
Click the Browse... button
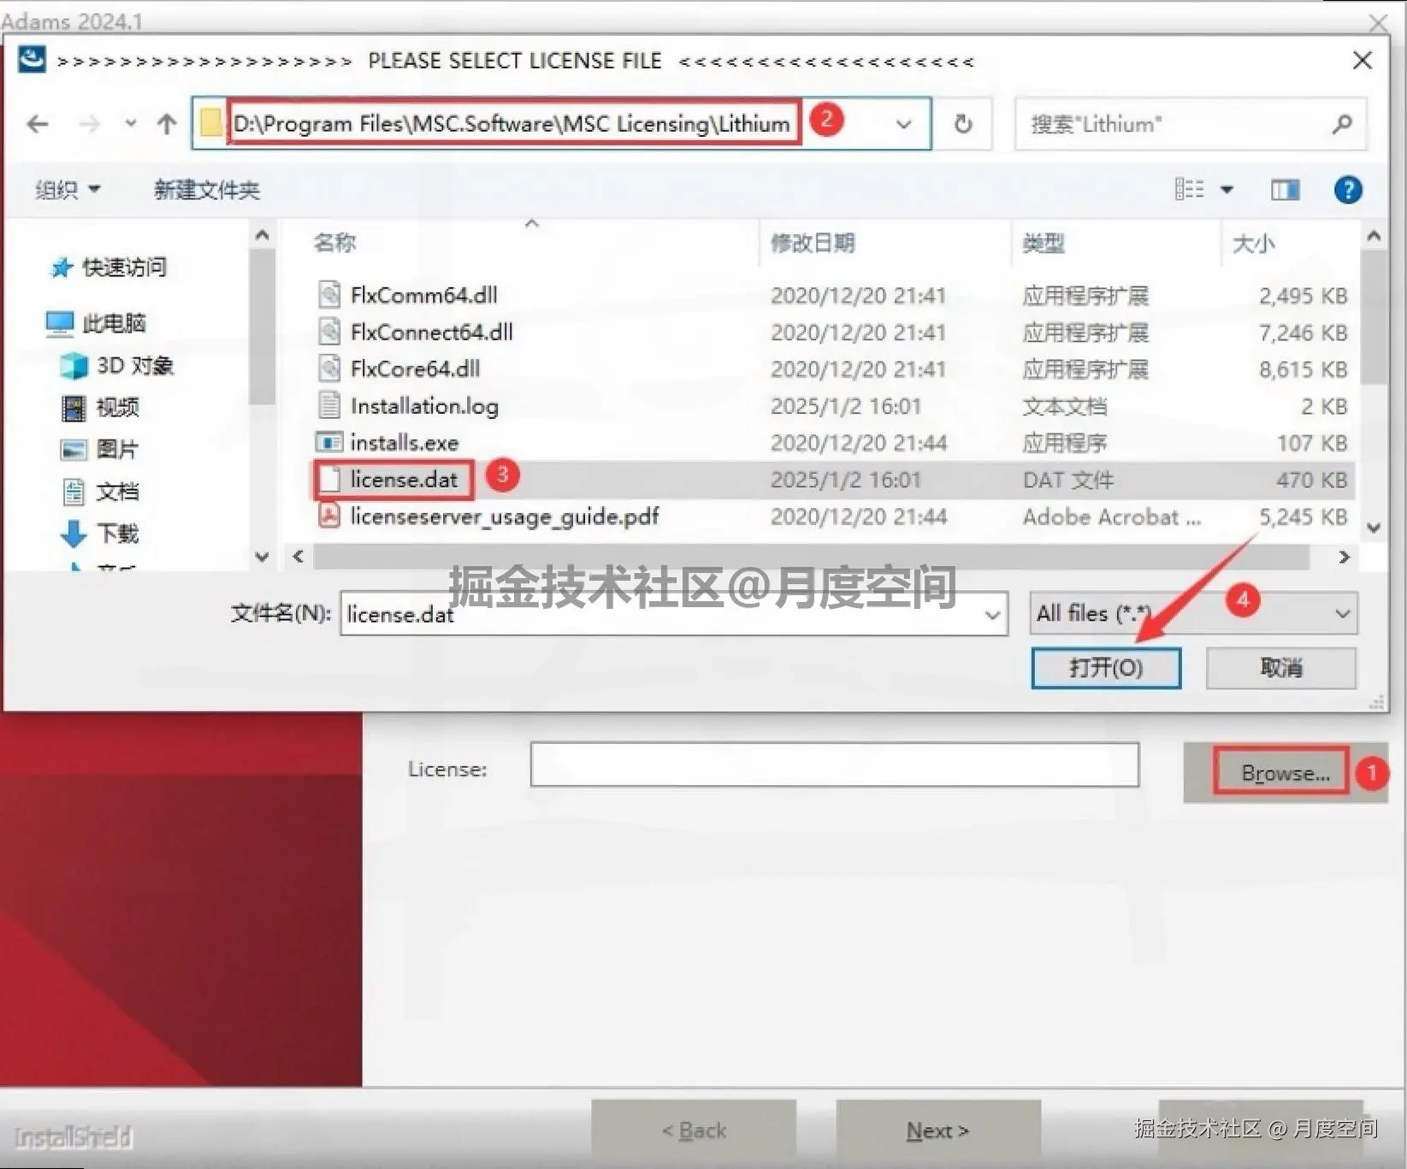[1280, 771]
